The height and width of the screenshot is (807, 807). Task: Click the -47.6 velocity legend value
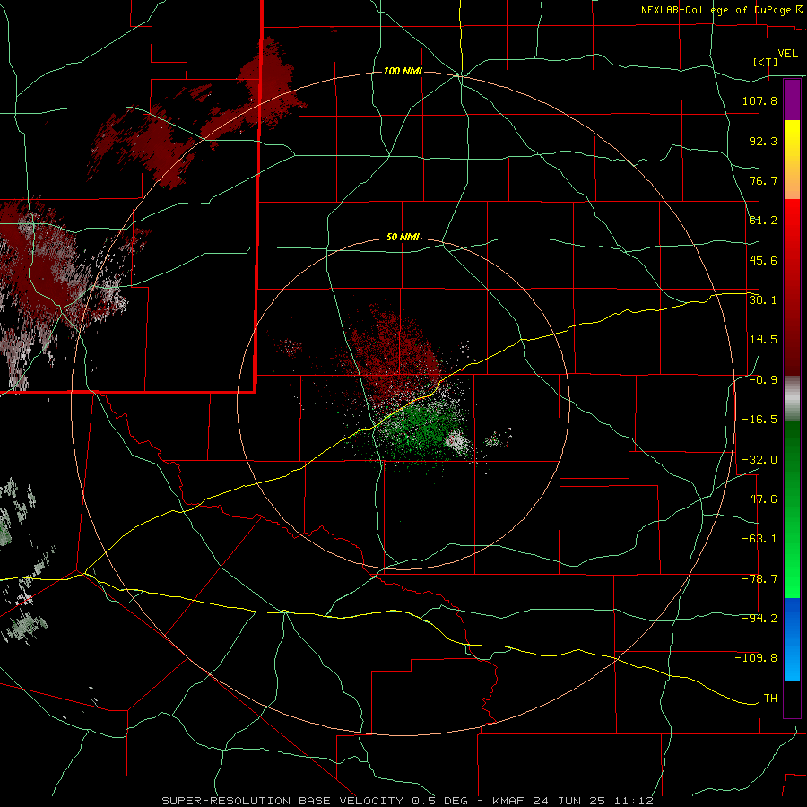(x=759, y=499)
